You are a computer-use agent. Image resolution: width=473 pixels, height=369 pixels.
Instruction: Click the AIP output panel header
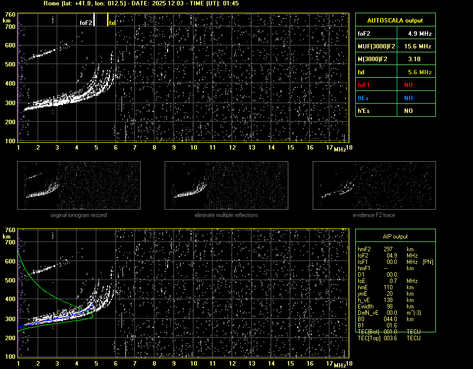tap(395, 237)
